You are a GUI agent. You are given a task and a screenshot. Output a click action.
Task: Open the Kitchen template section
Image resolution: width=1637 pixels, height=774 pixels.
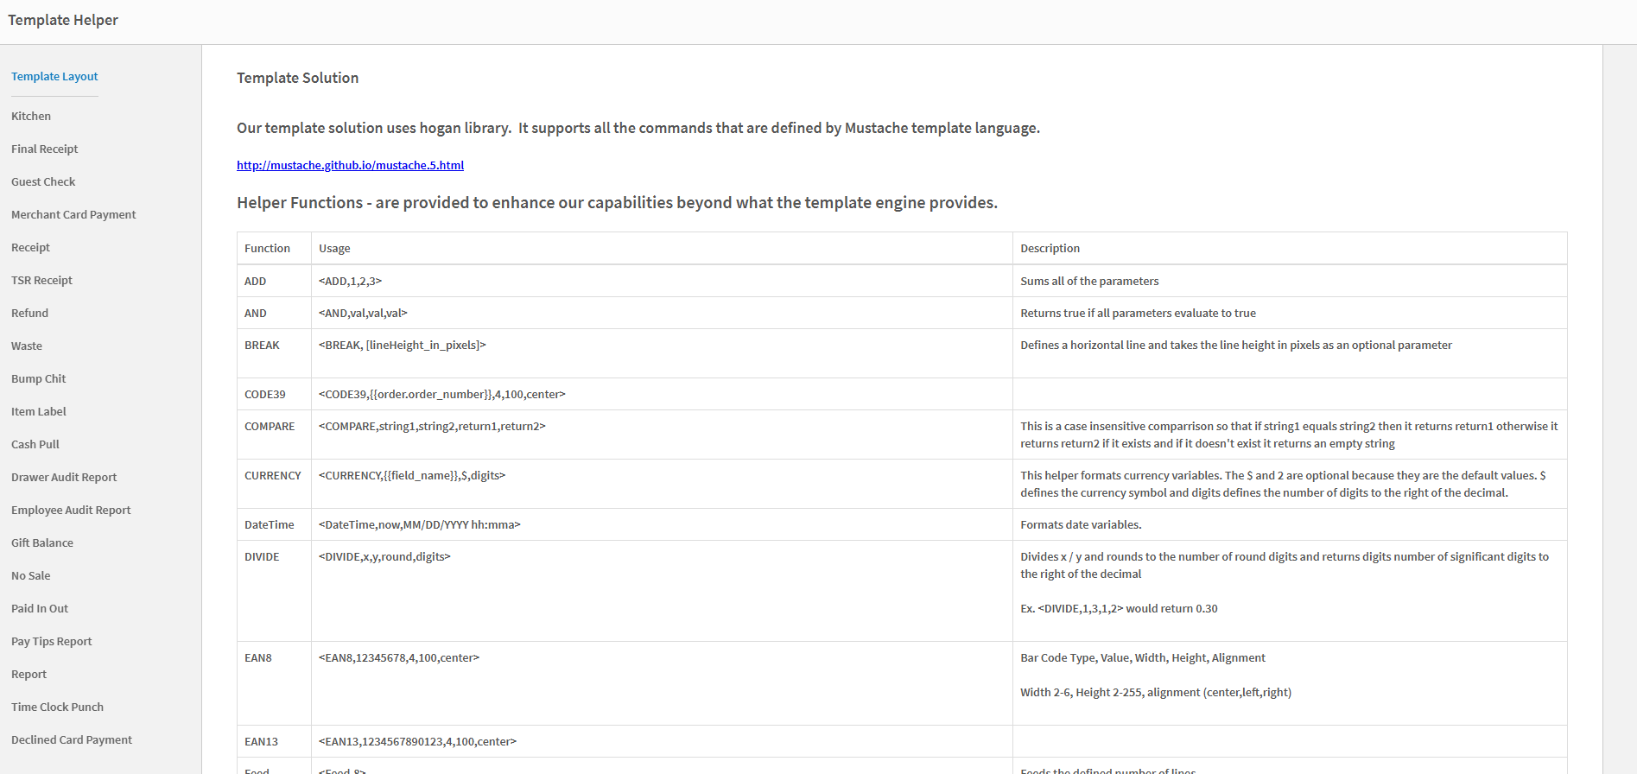point(30,116)
